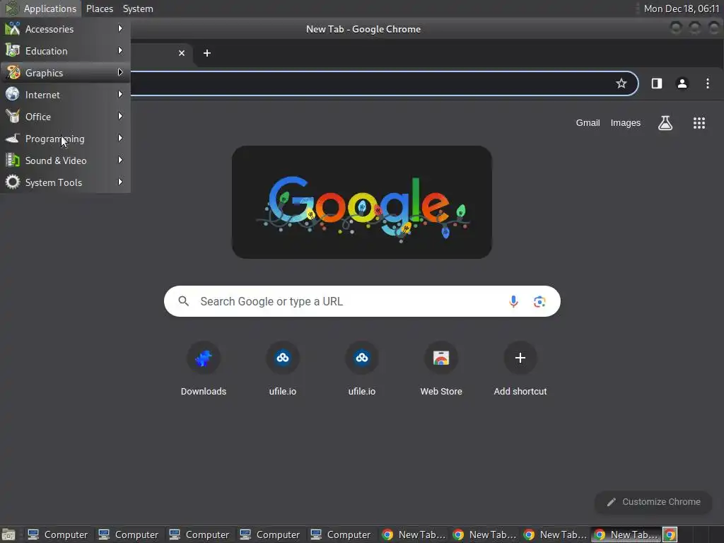
Task: Open the Education submenu
Action: click(65, 51)
